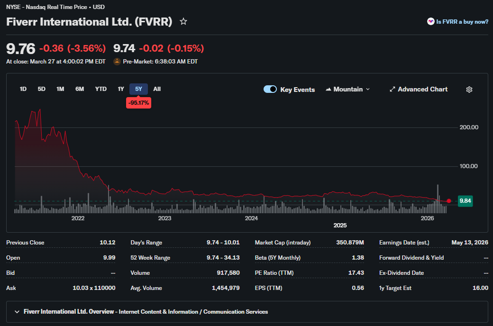
Task: Click the Ask value 10.03 x 110000
Action: tap(94, 288)
